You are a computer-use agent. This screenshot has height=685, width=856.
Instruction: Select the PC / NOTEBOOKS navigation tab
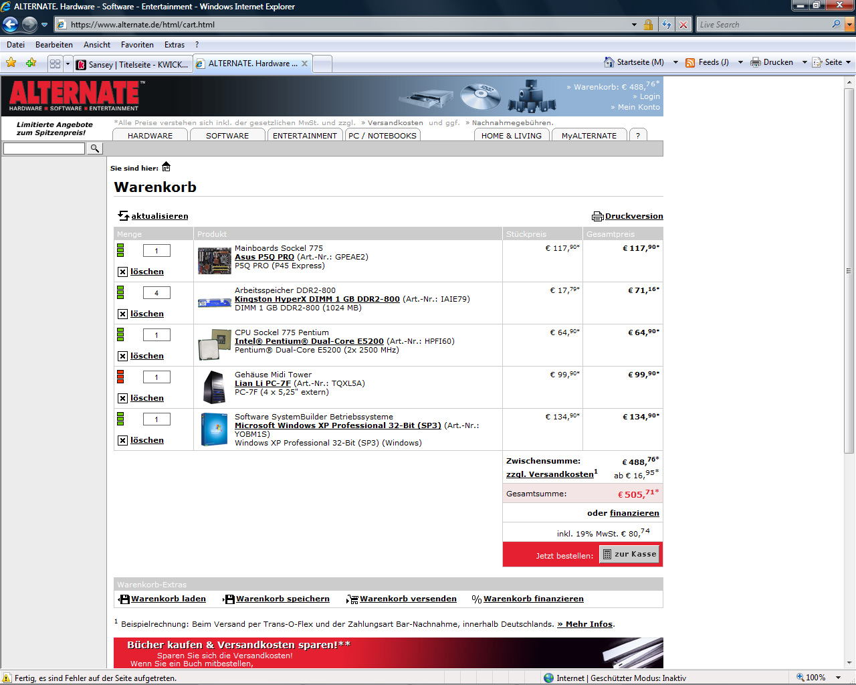(x=383, y=135)
